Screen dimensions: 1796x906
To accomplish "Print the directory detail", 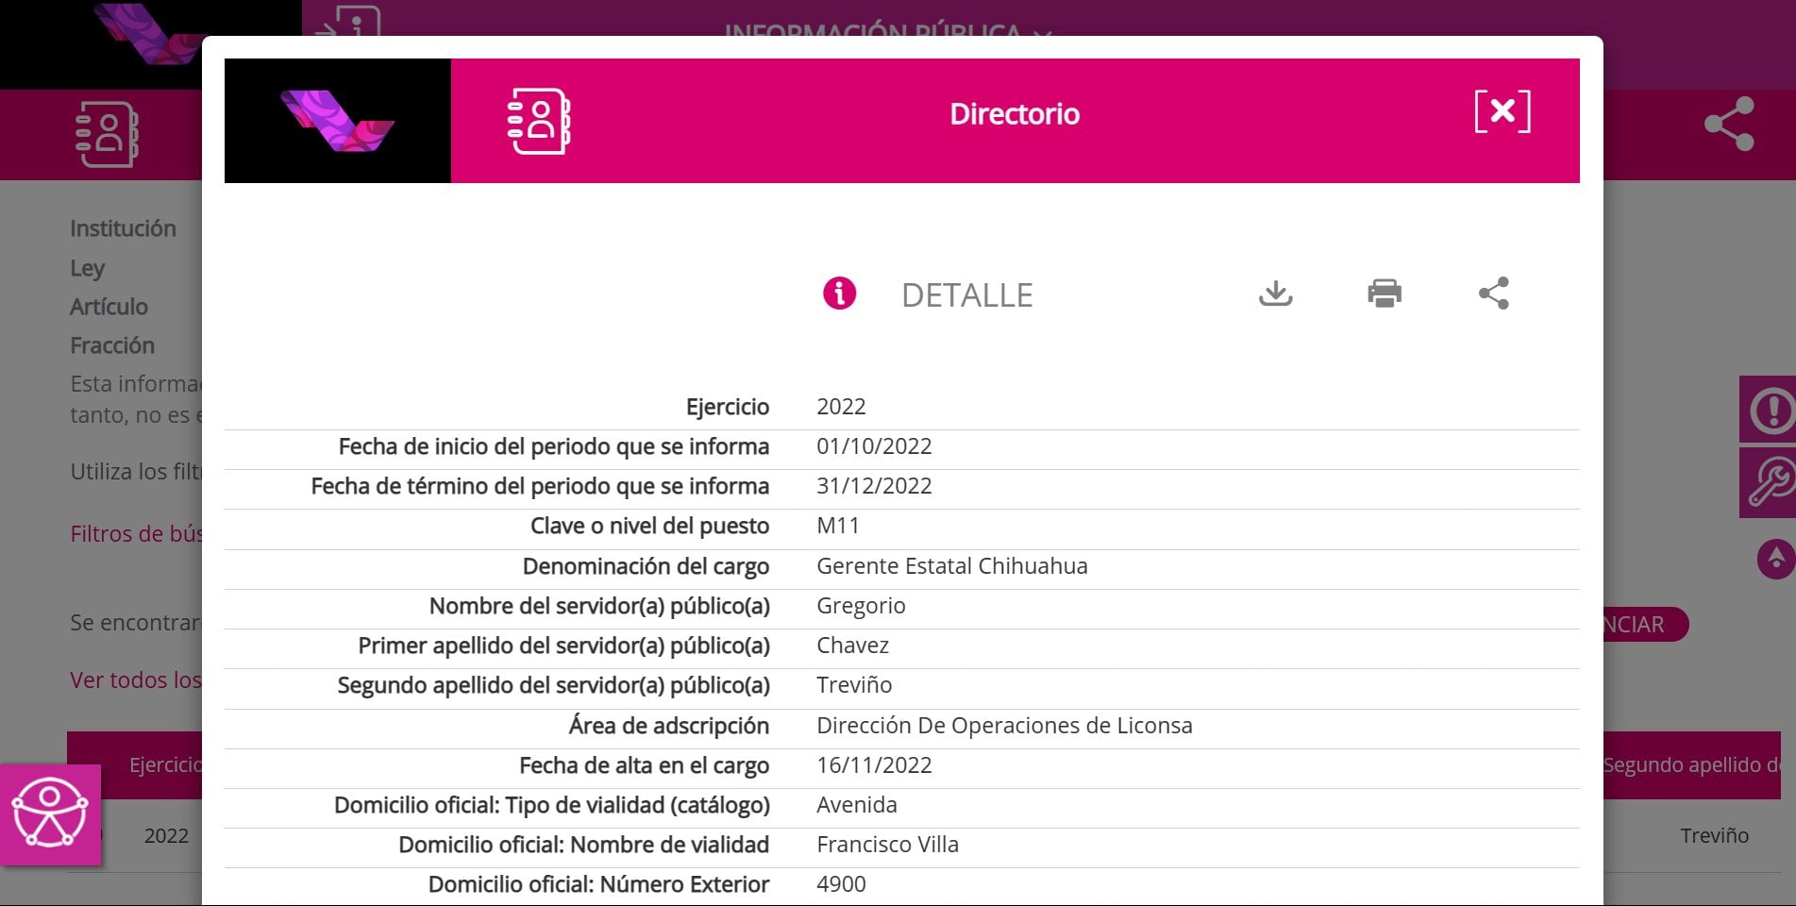I will (1384, 294).
